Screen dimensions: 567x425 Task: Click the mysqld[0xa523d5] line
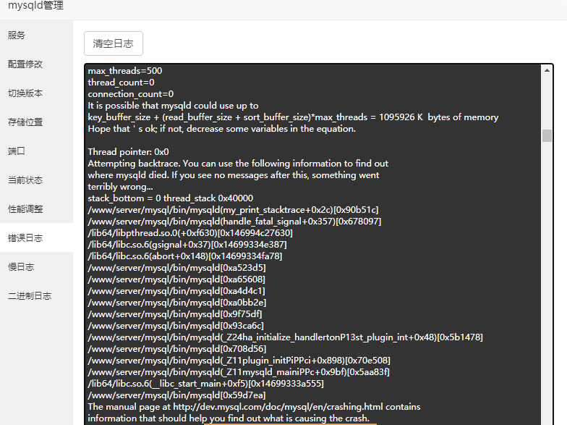point(176,268)
